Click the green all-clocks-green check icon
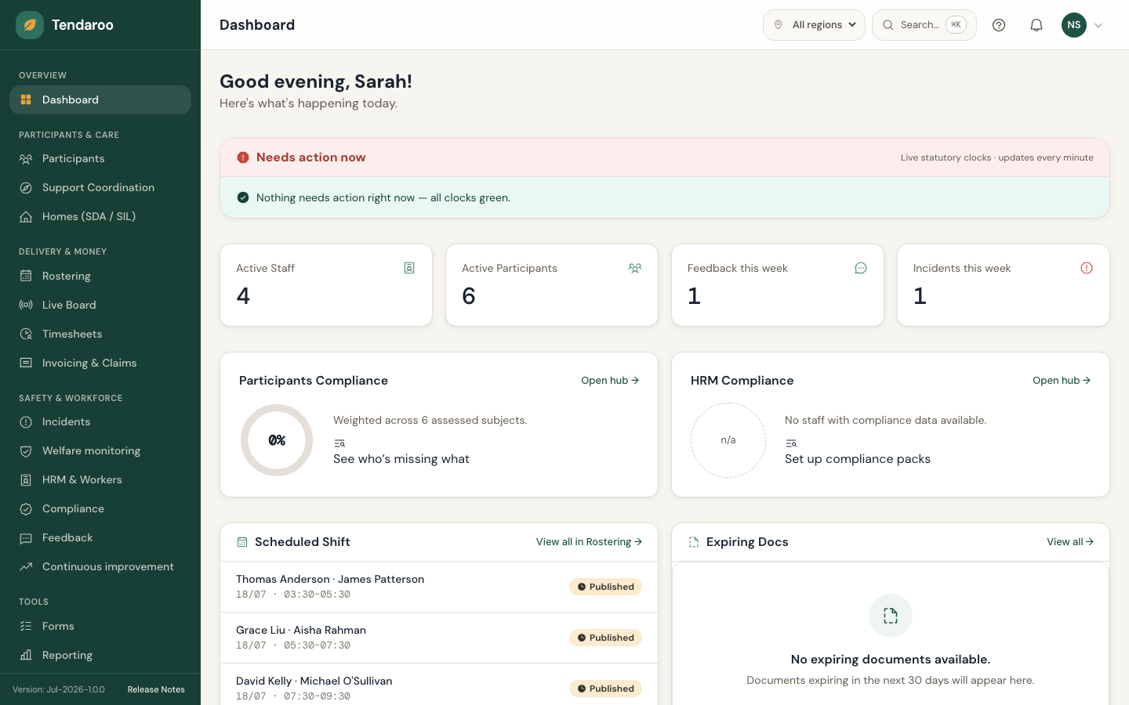This screenshot has height=705, width=1129. tap(243, 197)
